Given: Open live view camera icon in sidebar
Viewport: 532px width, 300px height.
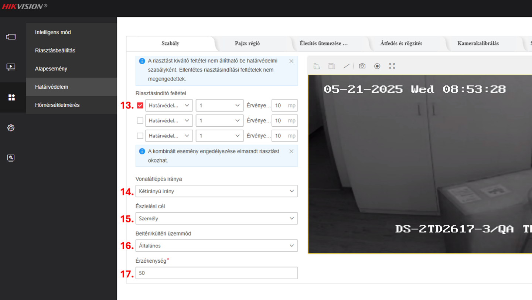Looking at the screenshot, I should coord(11,37).
